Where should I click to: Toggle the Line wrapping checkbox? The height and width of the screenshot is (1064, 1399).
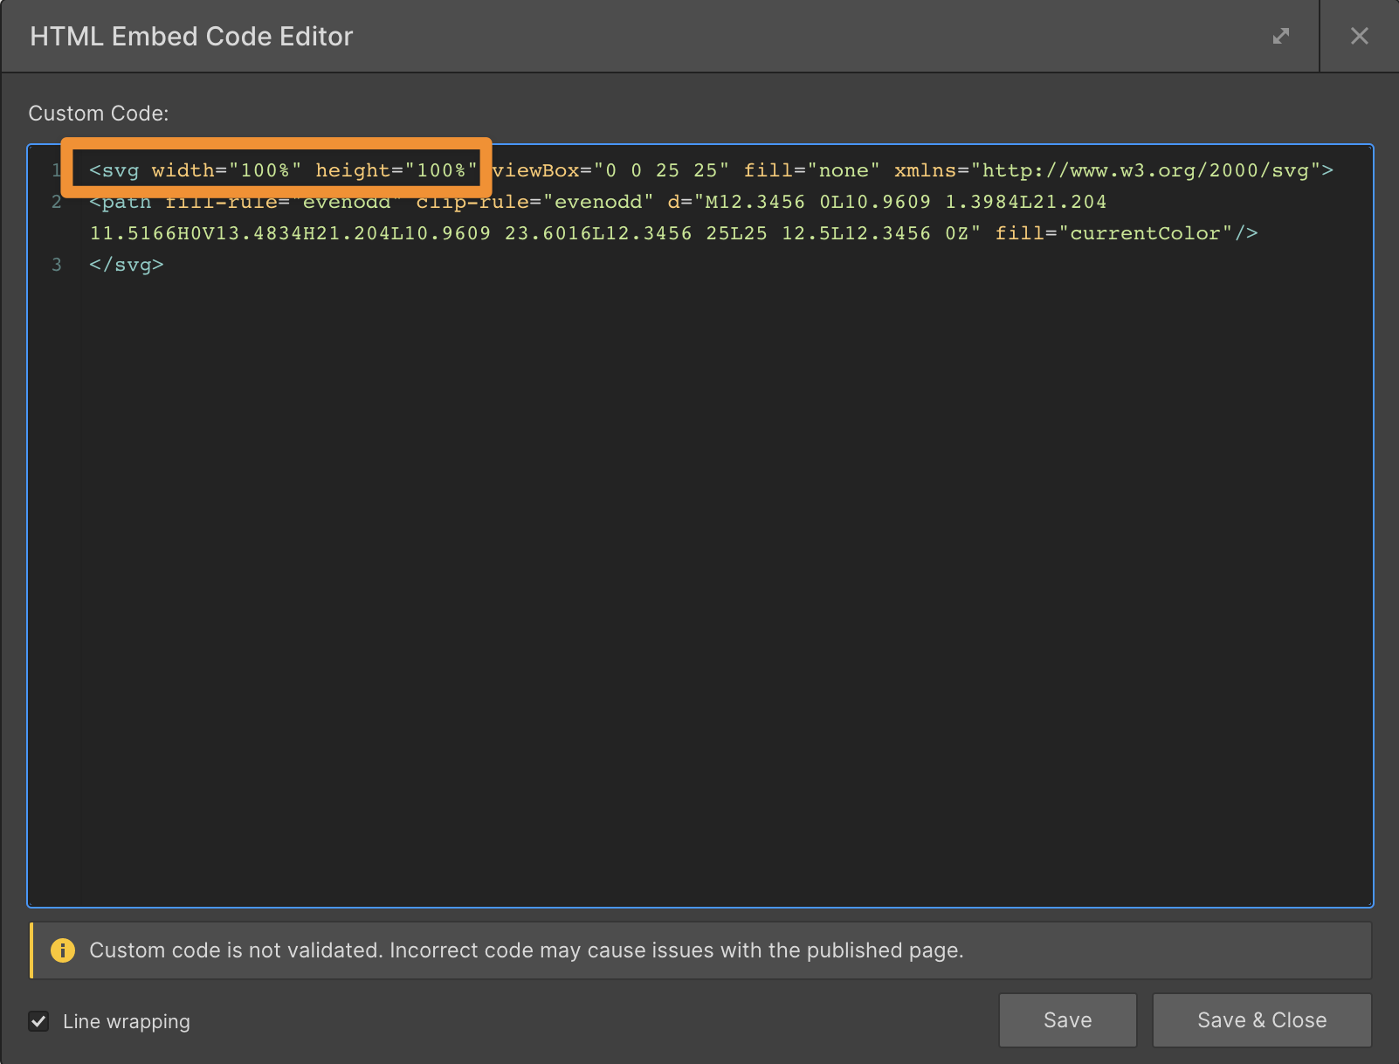(38, 1021)
